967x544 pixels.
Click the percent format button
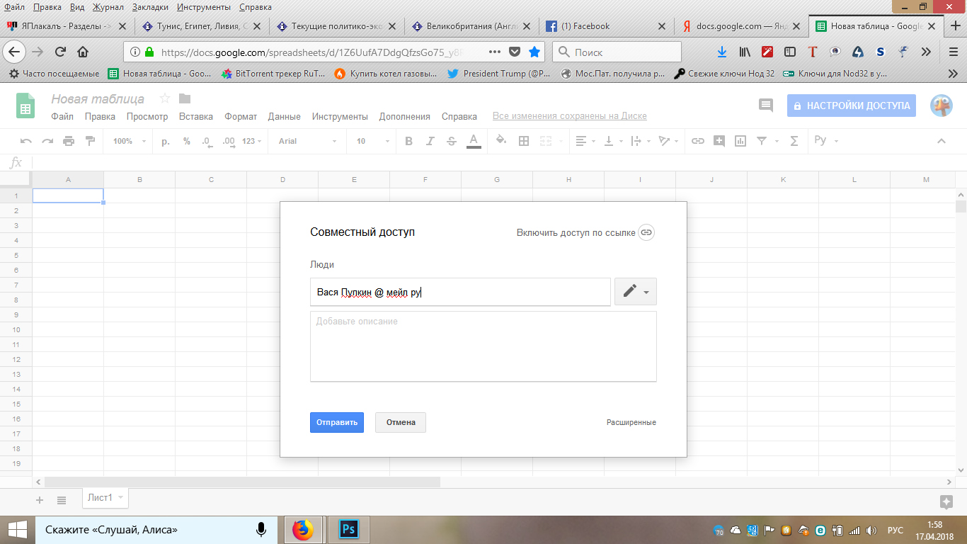(x=187, y=141)
